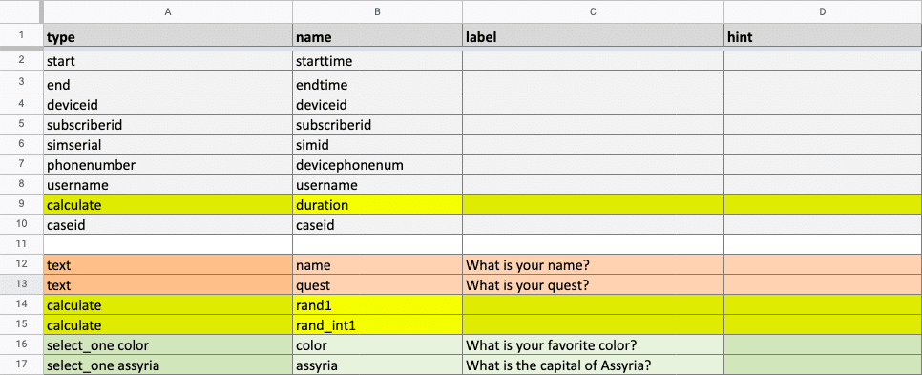Image resolution: width=922 pixels, height=375 pixels.
Task: Select the 'devicephonenum' cell
Action: tap(378, 164)
